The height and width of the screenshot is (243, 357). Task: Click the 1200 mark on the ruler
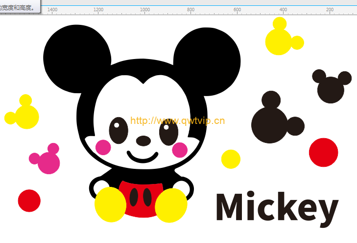[x=98, y=10]
